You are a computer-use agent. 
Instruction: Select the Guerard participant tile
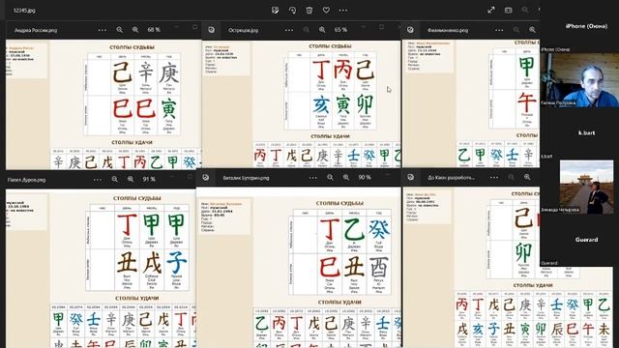tap(586, 240)
